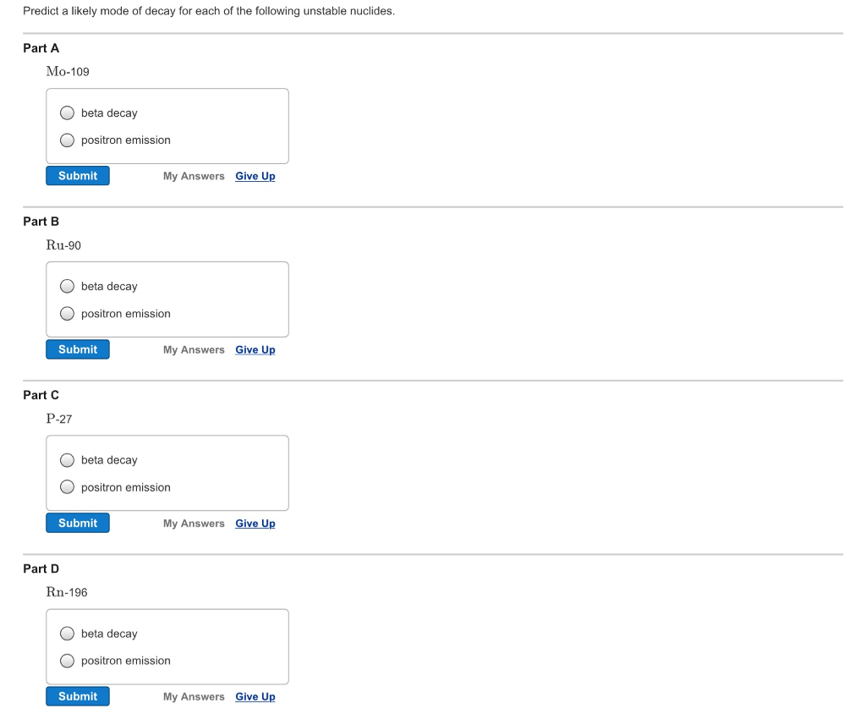866x714 pixels.
Task: Select positron emission for Rn-196
Action: pyautogui.click(x=67, y=661)
